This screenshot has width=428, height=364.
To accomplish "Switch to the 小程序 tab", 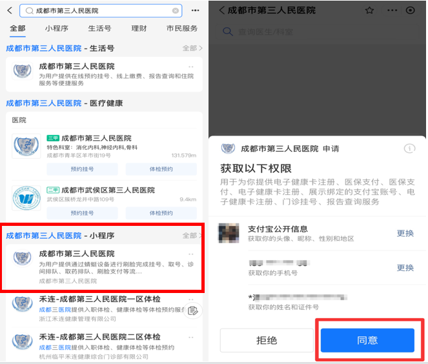I will tap(57, 28).
